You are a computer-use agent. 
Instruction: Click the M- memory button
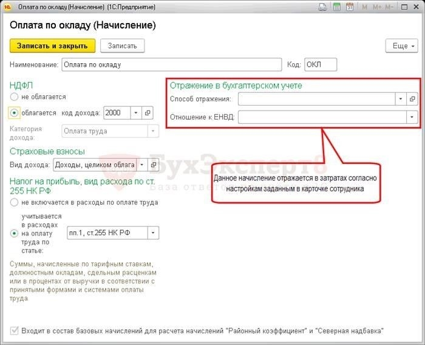[x=389, y=7]
